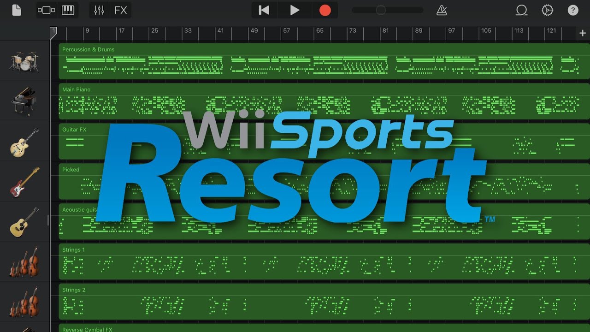The height and width of the screenshot is (332, 590).
Task: Select the acoustic guitar track icon
Action: [24, 222]
